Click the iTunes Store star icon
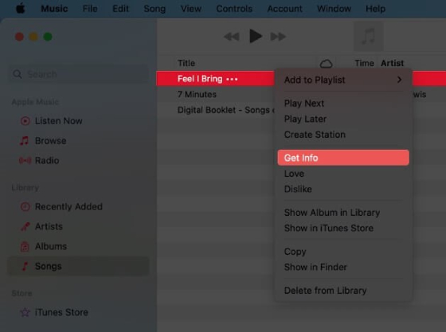Viewport: 446px width, 332px height. [x=25, y=312]
